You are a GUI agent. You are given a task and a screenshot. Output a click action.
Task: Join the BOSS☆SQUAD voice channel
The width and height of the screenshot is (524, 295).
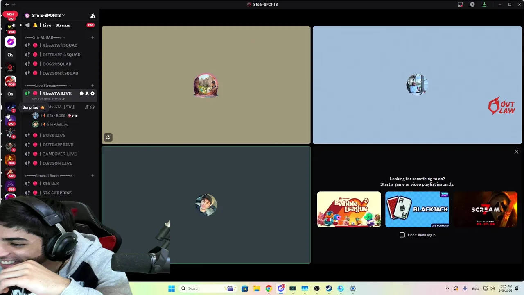[59, 64]
